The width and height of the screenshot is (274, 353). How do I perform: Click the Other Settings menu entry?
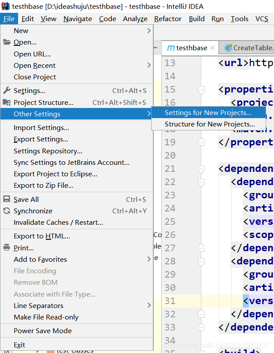(x=77, y=114)
